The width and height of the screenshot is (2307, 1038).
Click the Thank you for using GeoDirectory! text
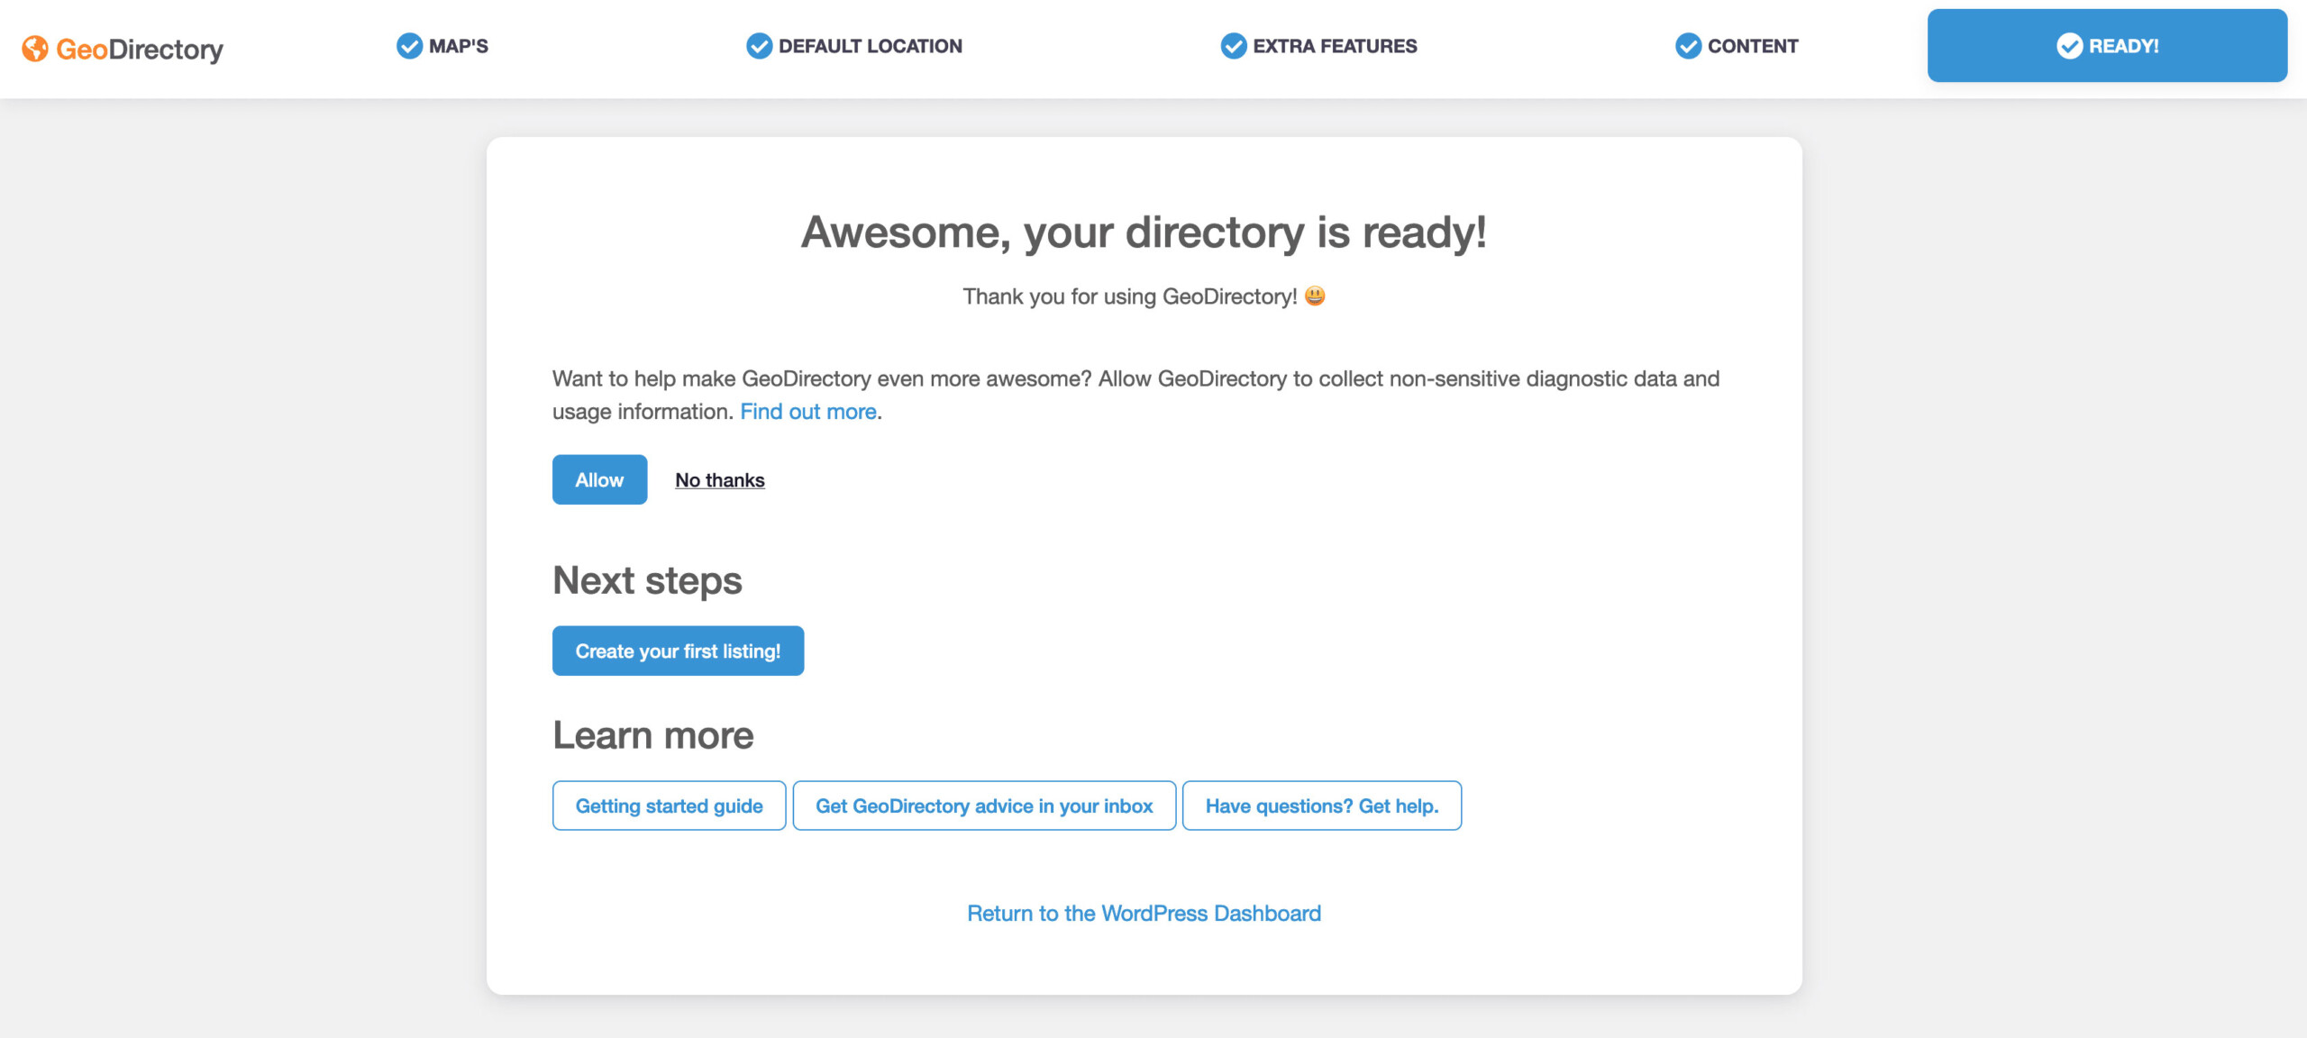click(1130, 296)
